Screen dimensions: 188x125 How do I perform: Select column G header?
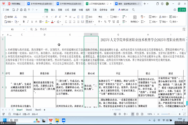(118, 34)
